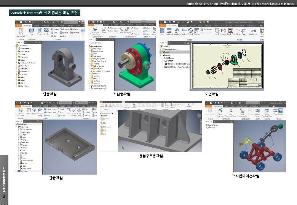The width and height of the screenshot is (297, 205).
Task: Open the Relationships panel dropdown in assembly window
Action: click(x=129, y=37)
